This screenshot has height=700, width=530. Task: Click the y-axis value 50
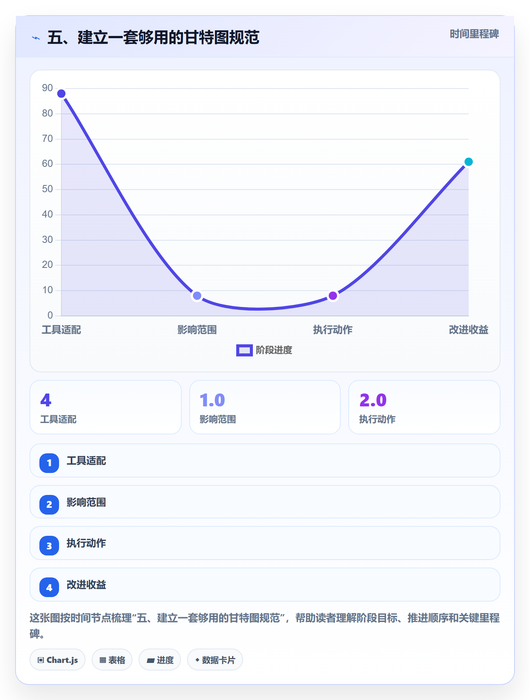[x=47, y=189]
